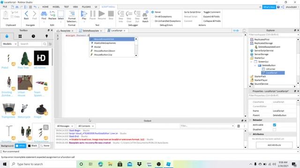Switch to the MODEL ribbon tab

coord(56,7)
